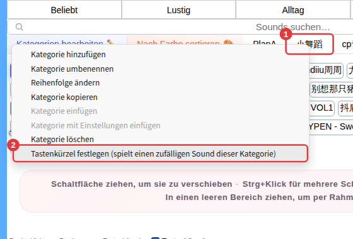Open the 小舞蹈 category tab
The width and height of the screenshot is (353, 239).
310,44
